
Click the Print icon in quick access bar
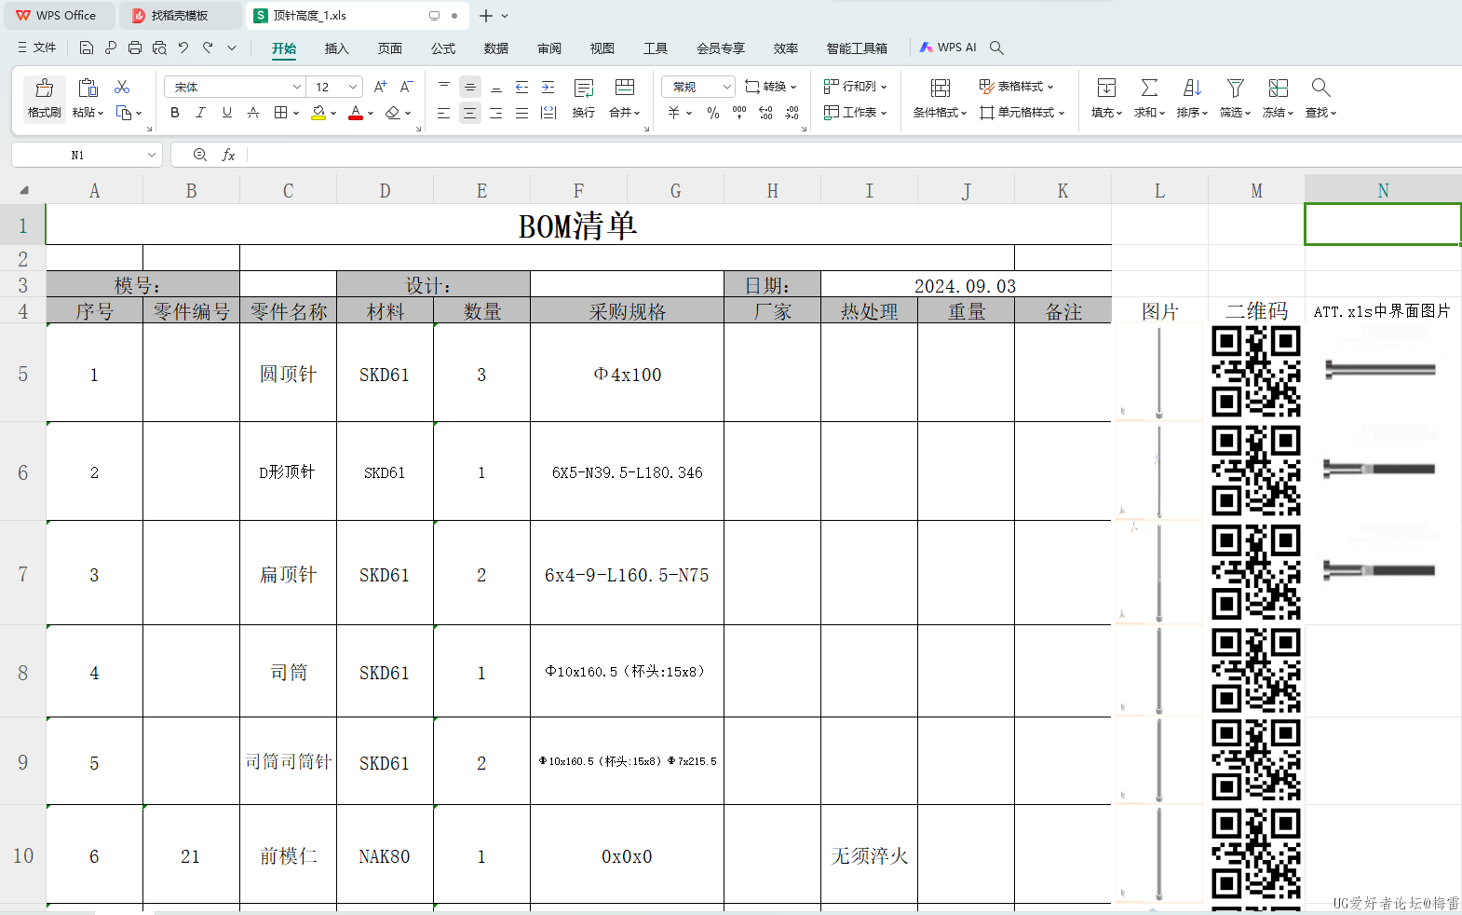135,48
